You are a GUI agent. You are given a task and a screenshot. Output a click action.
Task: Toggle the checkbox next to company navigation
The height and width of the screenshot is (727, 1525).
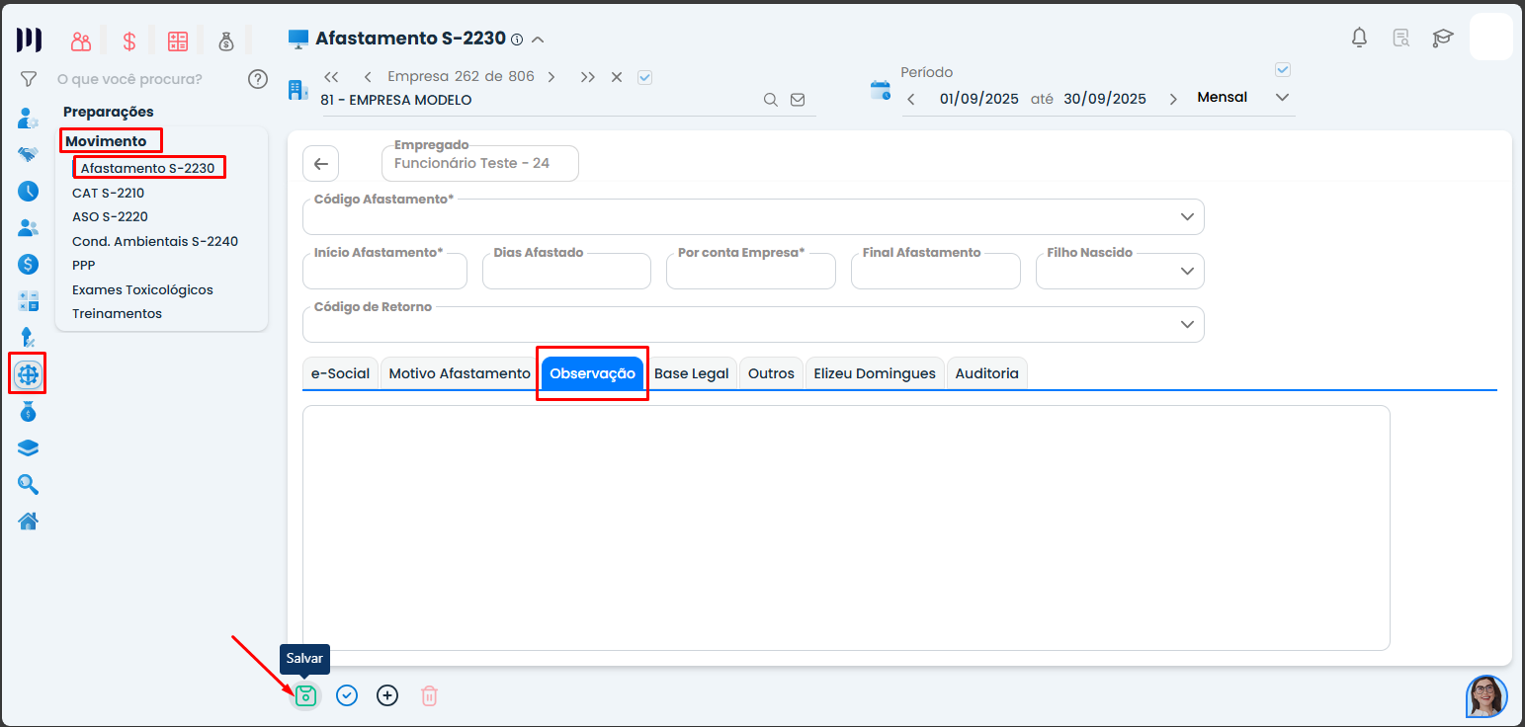pos(645,77)
